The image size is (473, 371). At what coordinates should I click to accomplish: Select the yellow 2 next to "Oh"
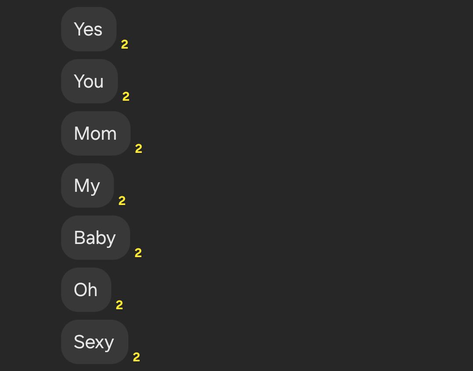(x=119, y=305)
